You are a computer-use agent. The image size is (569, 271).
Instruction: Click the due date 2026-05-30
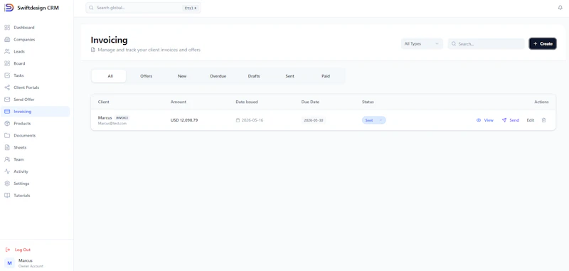pos(313,120)
